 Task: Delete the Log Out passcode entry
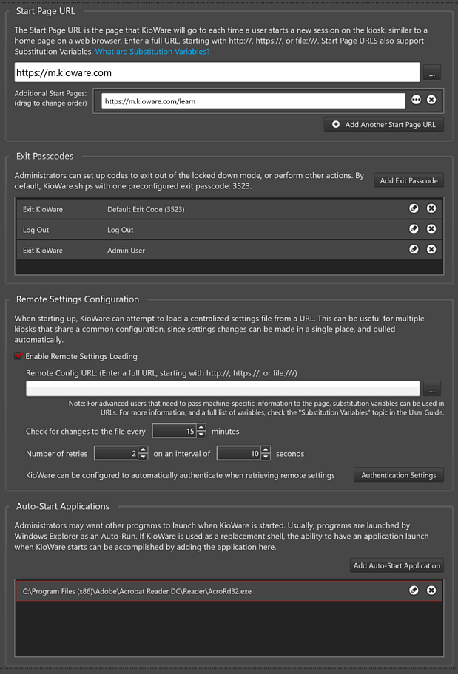(431, 228)
